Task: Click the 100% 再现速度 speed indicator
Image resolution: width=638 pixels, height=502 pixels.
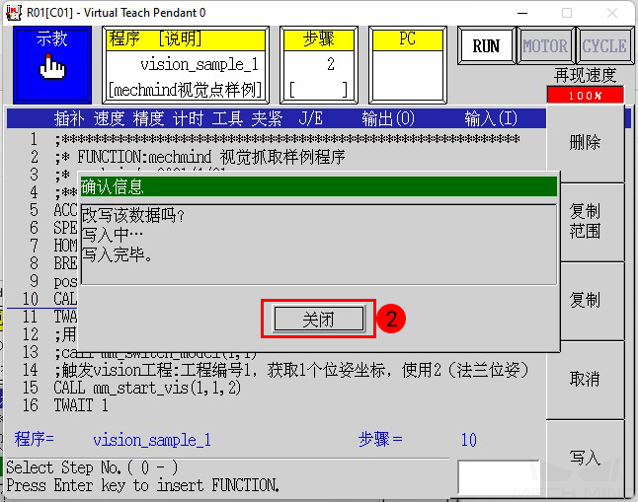Action: 585,95
